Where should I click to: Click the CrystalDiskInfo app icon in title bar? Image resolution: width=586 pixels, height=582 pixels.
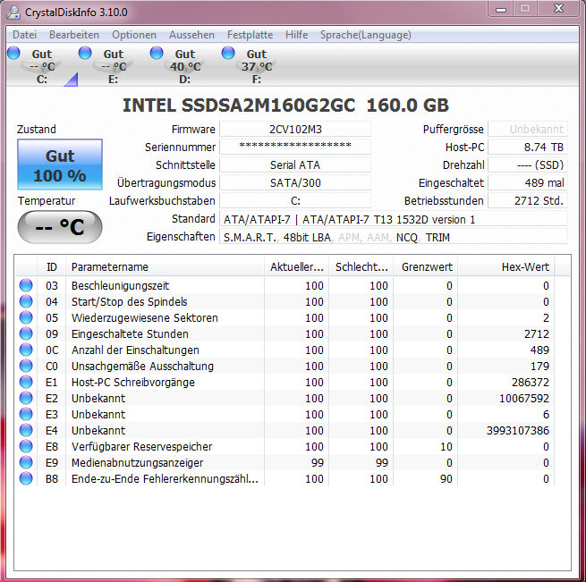[x=13, y=13]
